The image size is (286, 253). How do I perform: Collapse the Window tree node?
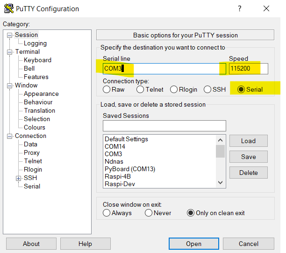[x=9, y=86]
